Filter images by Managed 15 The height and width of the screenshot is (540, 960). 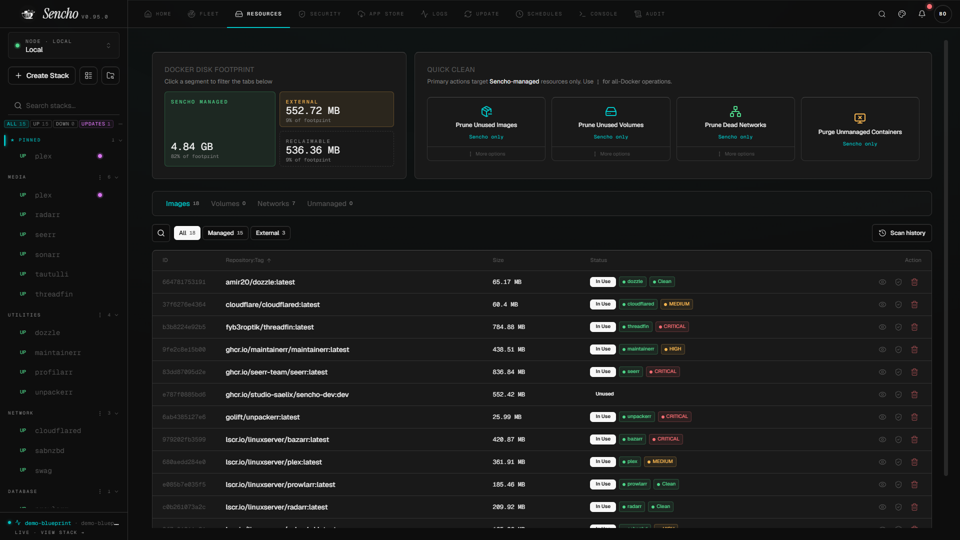pyautogui.click(x=225, y=233)
